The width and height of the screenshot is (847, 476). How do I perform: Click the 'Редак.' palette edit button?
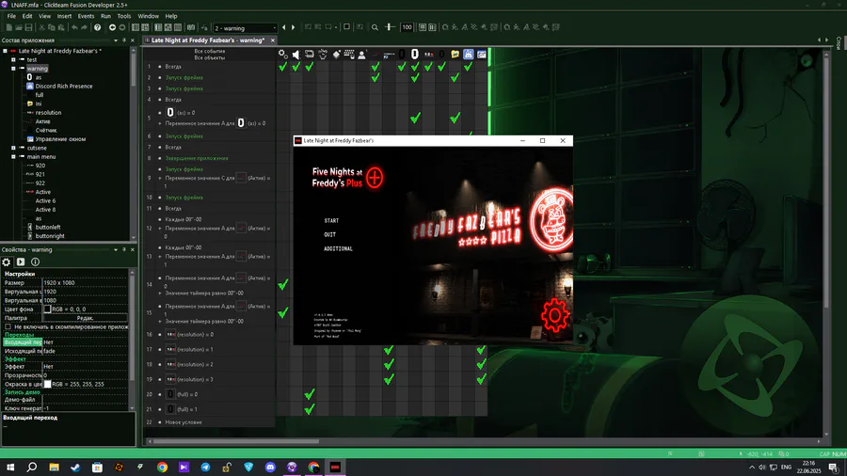[85, 318]
